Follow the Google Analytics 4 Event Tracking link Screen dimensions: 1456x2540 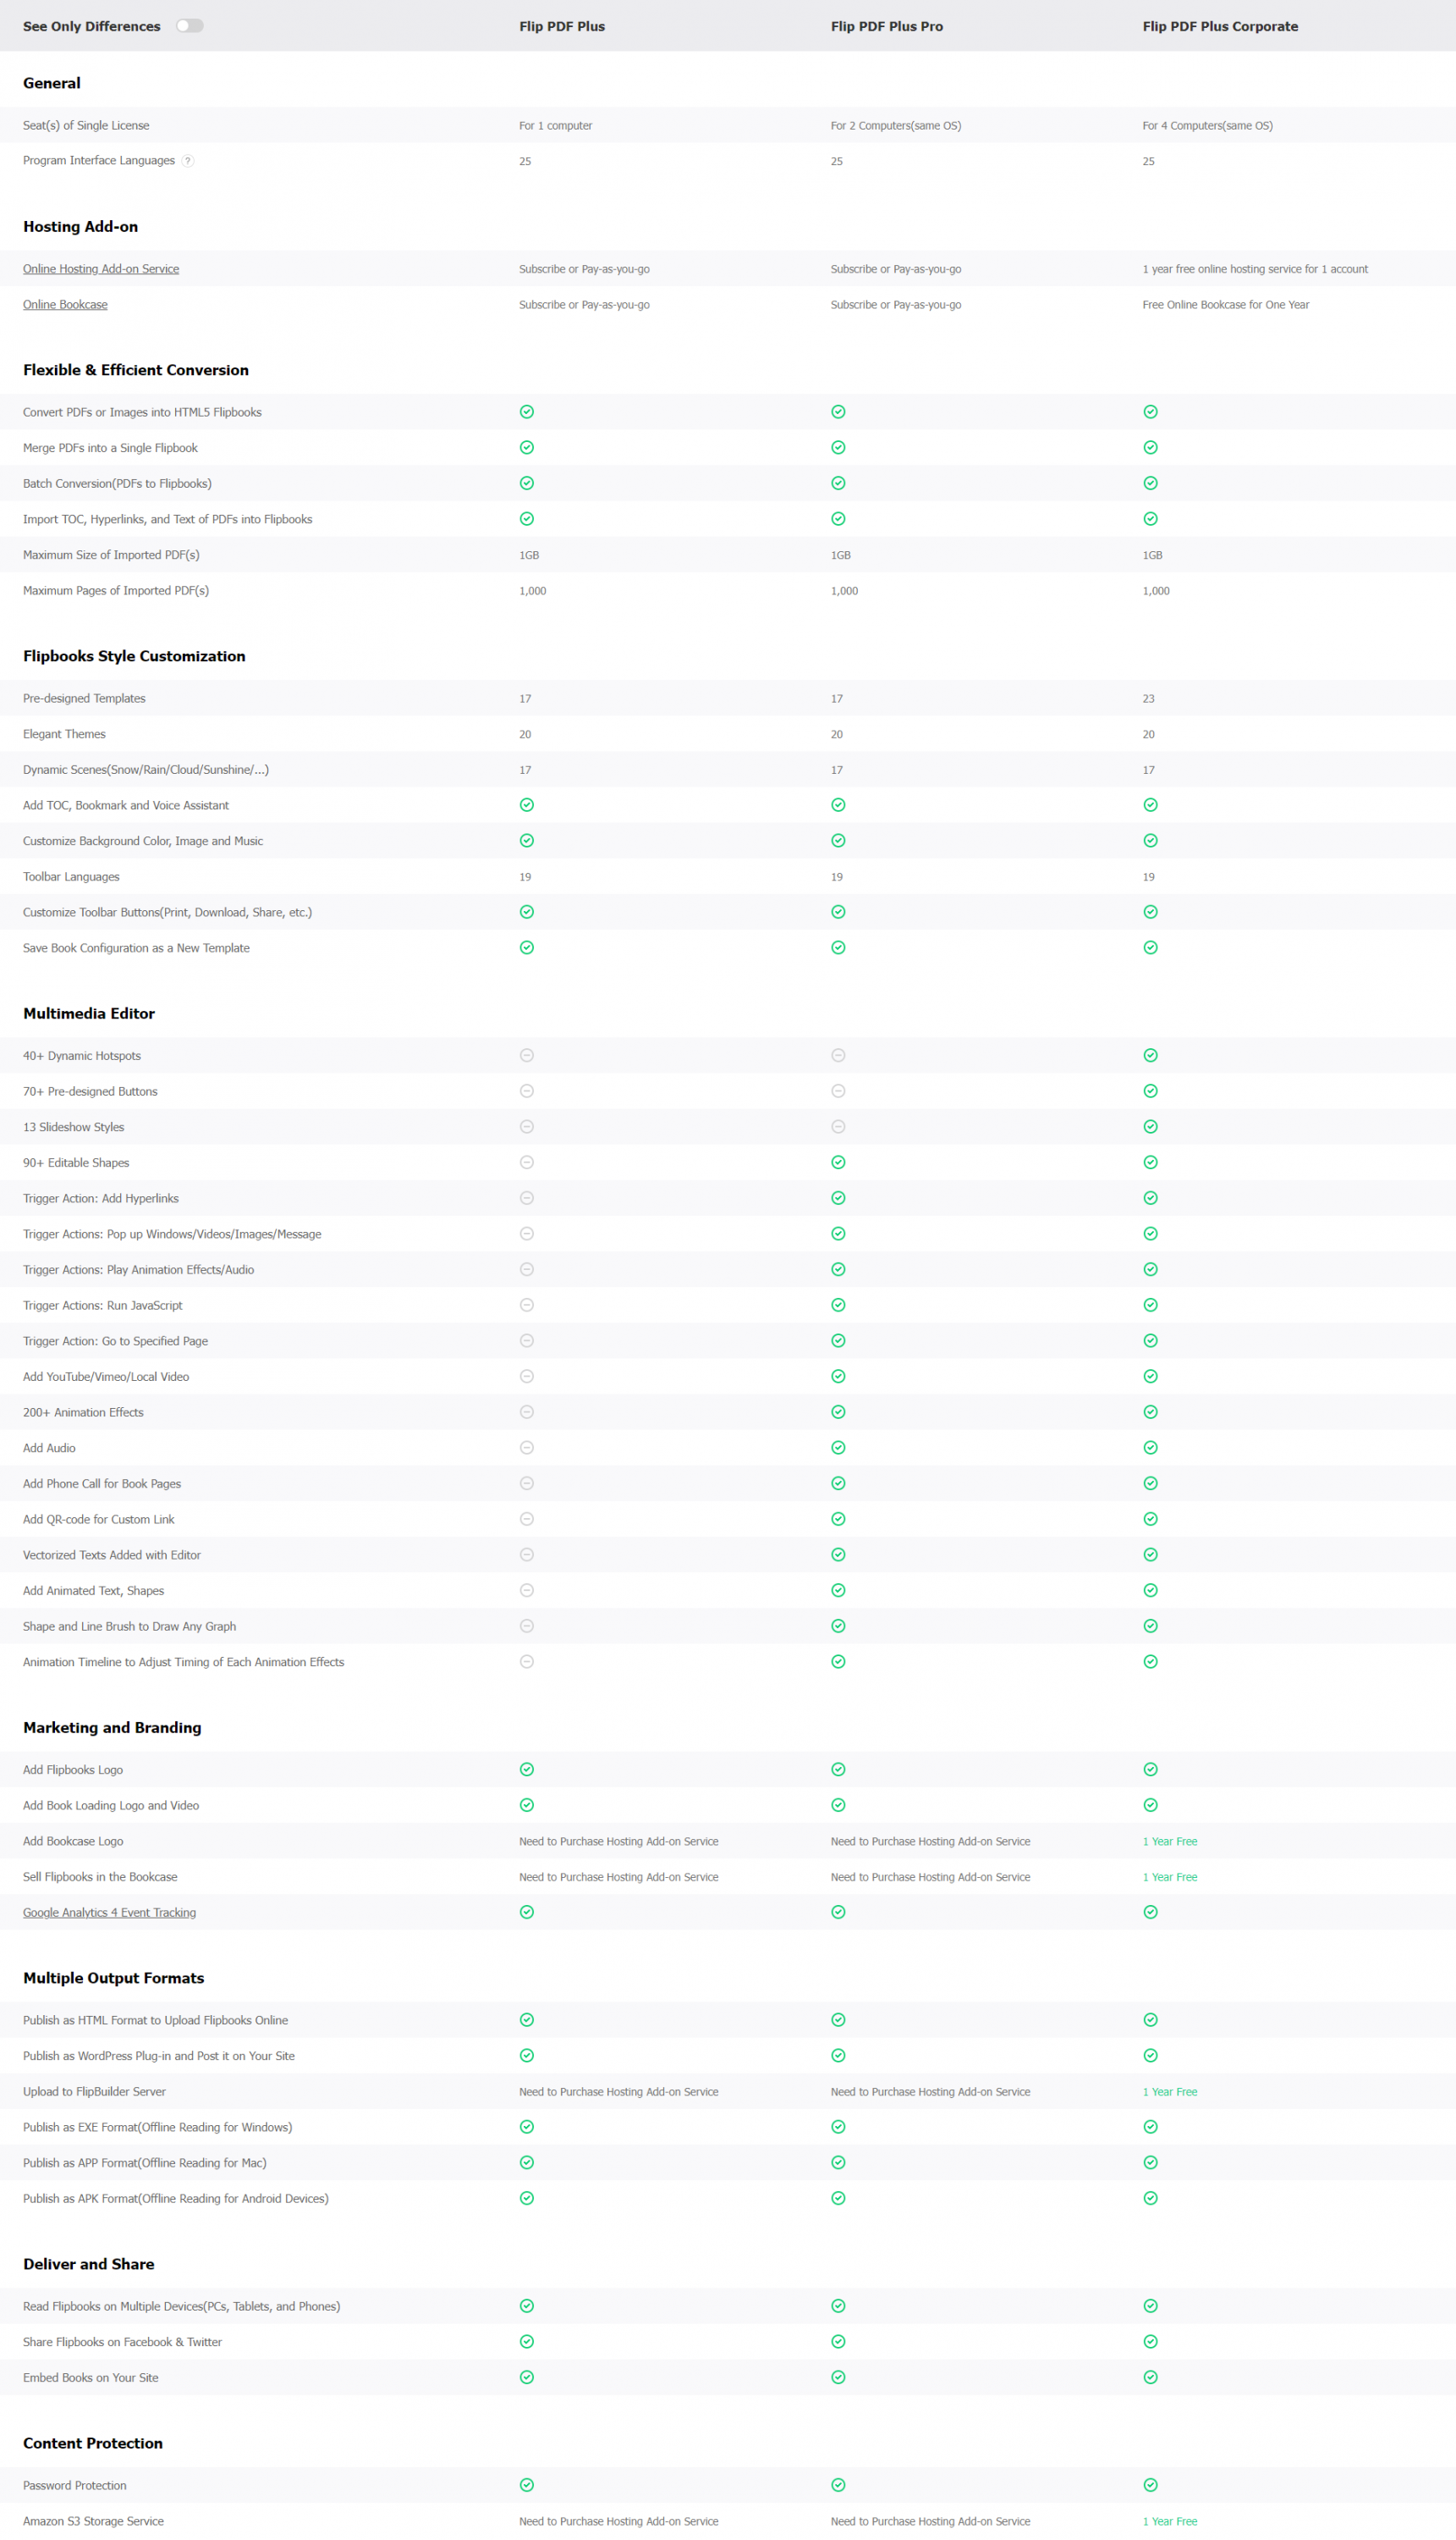click(109, 1913)
